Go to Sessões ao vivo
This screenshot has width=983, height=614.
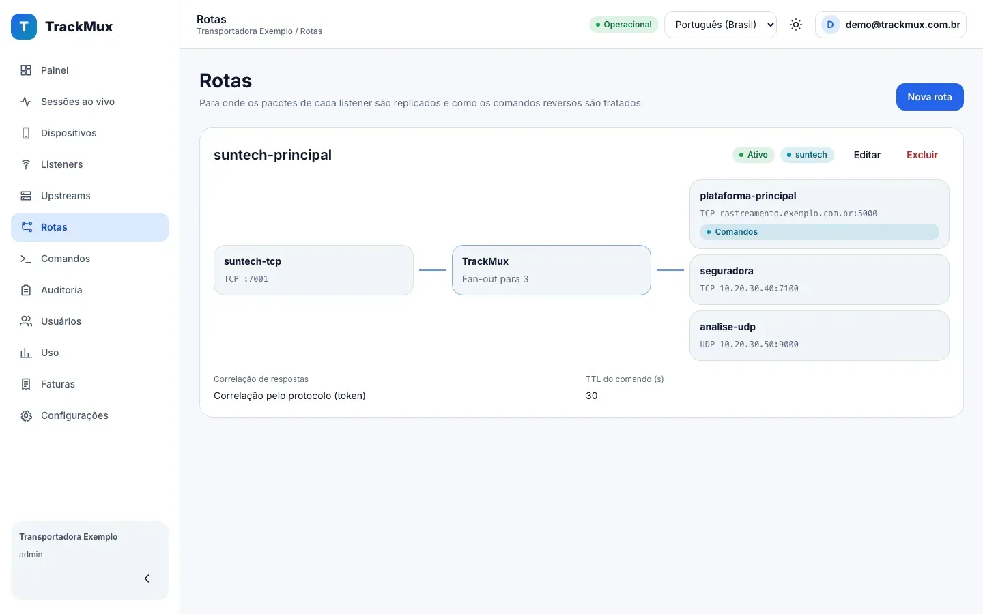point(89,102)
